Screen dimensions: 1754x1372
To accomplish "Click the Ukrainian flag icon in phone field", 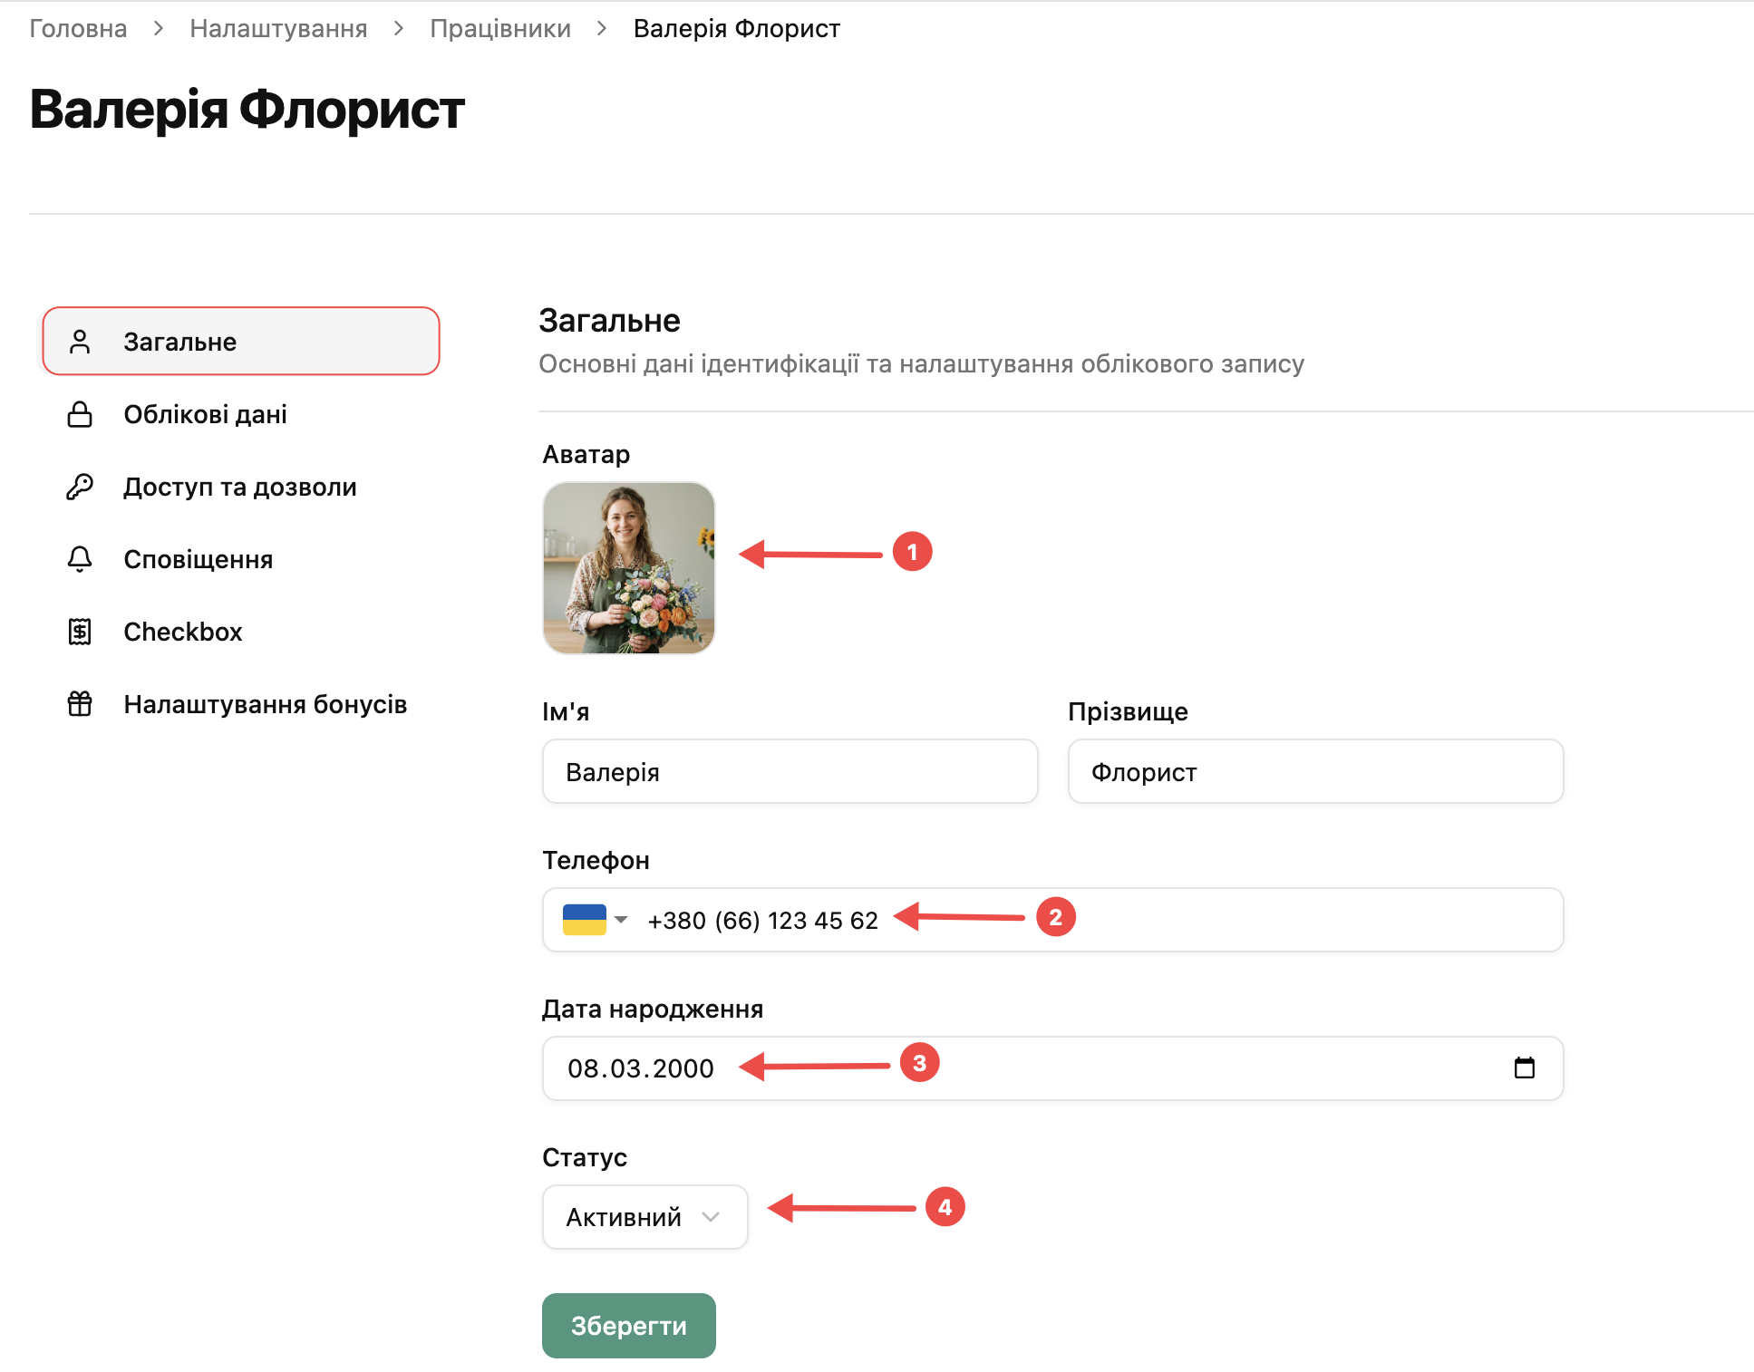I will pos(585,920).
